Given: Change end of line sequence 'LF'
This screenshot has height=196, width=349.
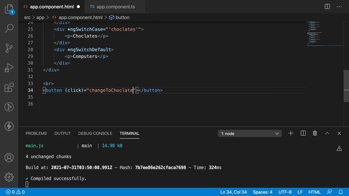Looking at the screenshot, I should (300, 192).
